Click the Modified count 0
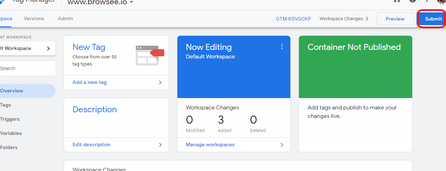 tap(189, 120)
